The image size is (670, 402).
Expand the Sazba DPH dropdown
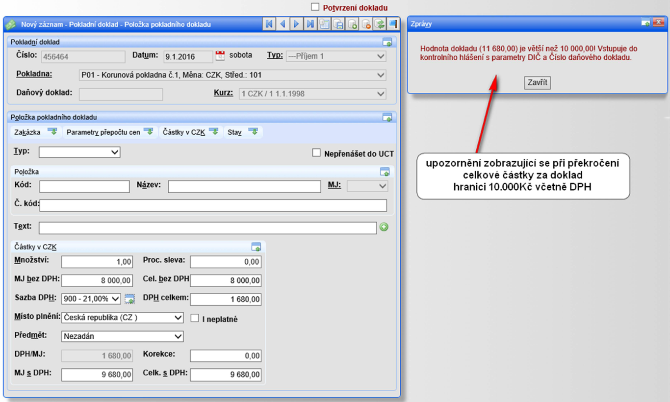coord(115,299)
